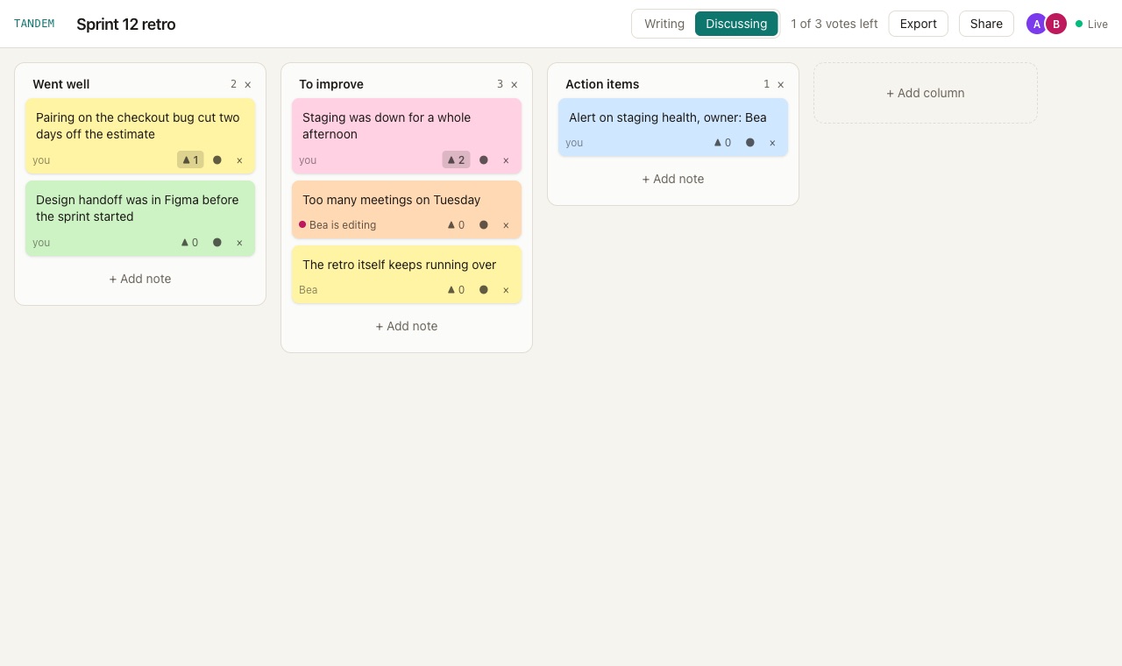The image size is (1122, 666).
Task: Open the 'Too many meetings on Tuesday' note text
Action: [x=392, y=200]
